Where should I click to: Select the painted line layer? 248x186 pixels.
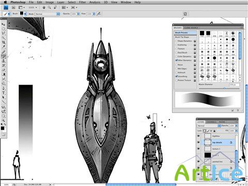[x=218, y=162]
